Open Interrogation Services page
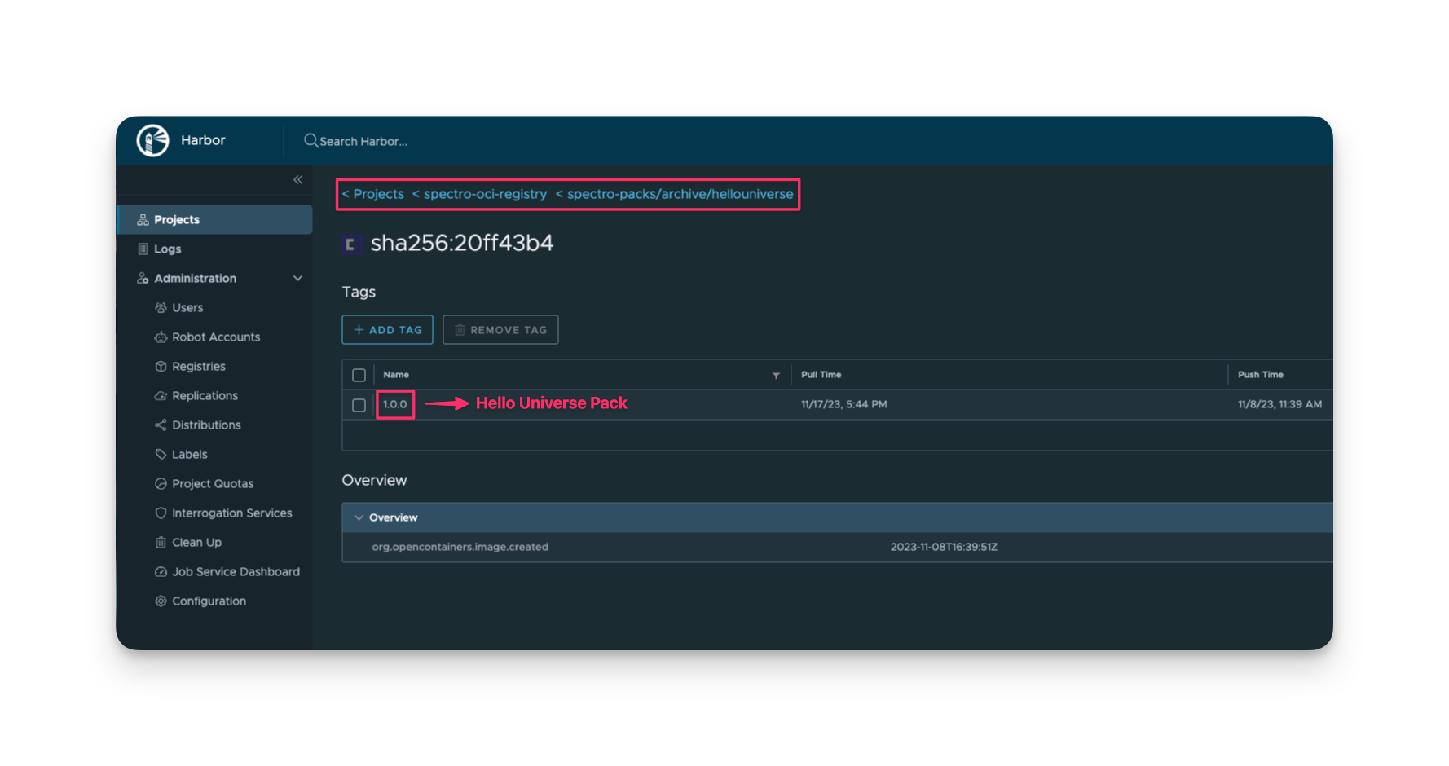1449x766 pixels. [x=231, y=513]
